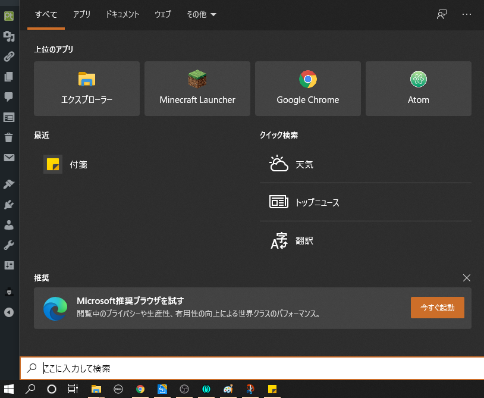
Task: Select the ウェブ (Web) tab
Action: tap(163, 14)
